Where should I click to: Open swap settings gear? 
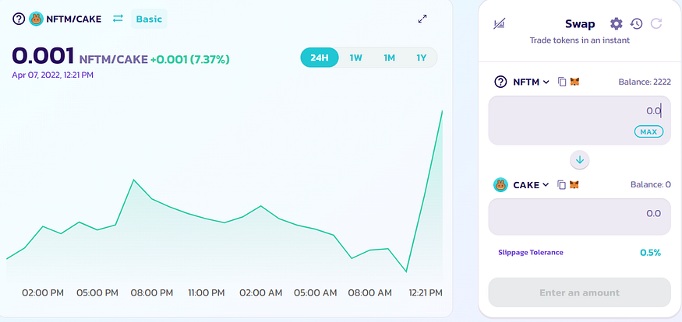point(617,23)
